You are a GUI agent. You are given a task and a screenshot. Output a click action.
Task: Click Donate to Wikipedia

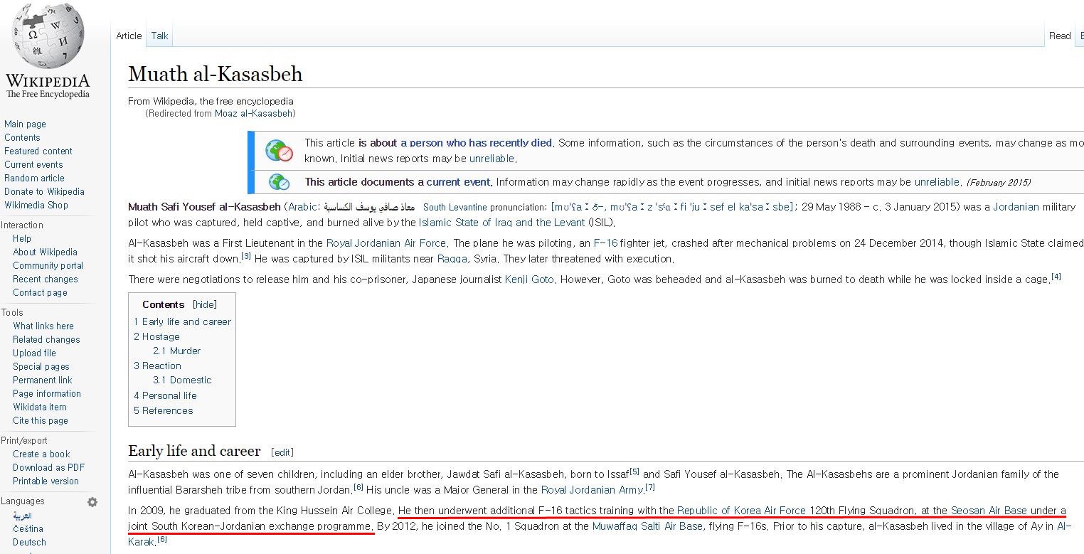(x=44, y=191)
